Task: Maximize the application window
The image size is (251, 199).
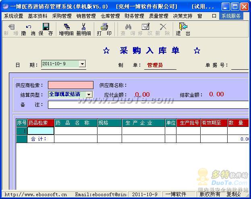Action: click(235, 7)
